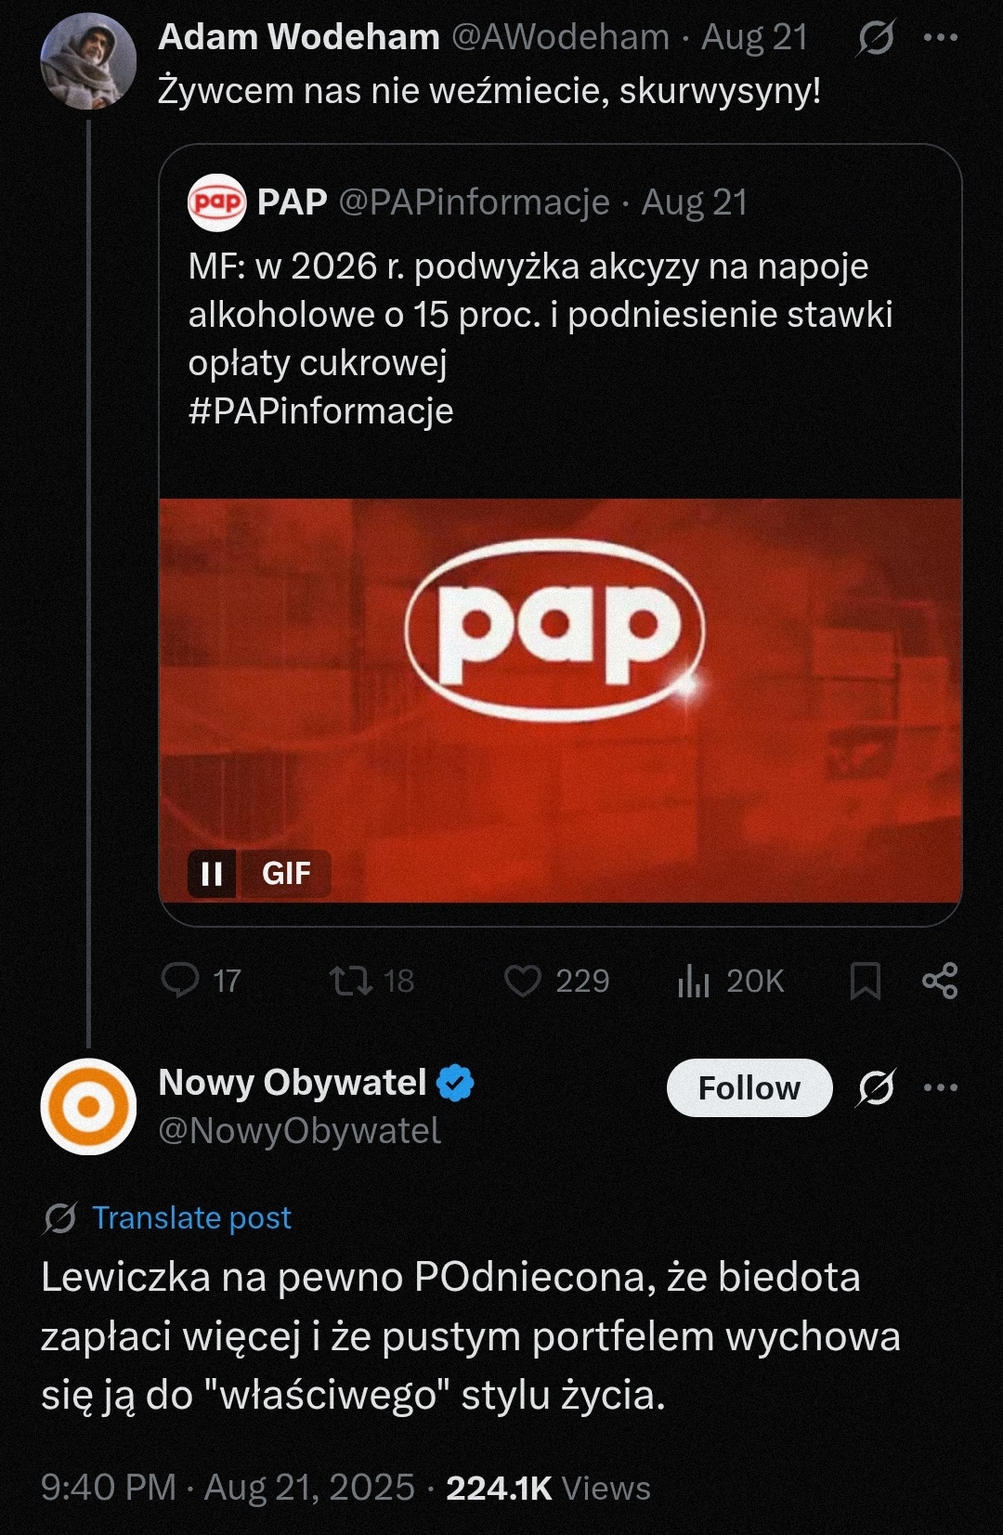Open the 9:40 PM Aug 21, 2025 timestamp
Screen dimensions: 1003x1535
[228, 1487]
